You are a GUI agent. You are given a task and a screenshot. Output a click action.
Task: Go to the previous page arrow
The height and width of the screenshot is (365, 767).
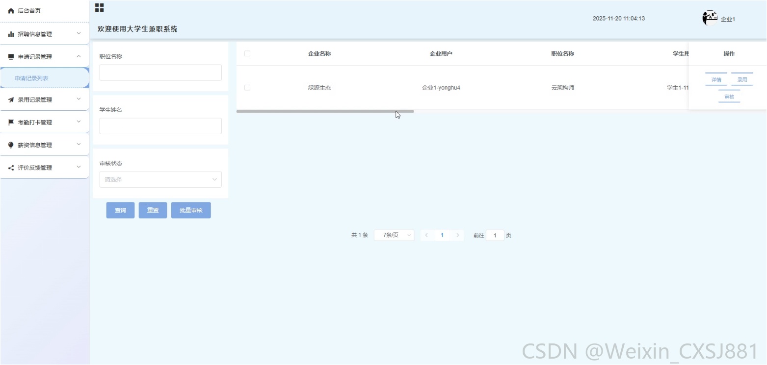[426, 235]
